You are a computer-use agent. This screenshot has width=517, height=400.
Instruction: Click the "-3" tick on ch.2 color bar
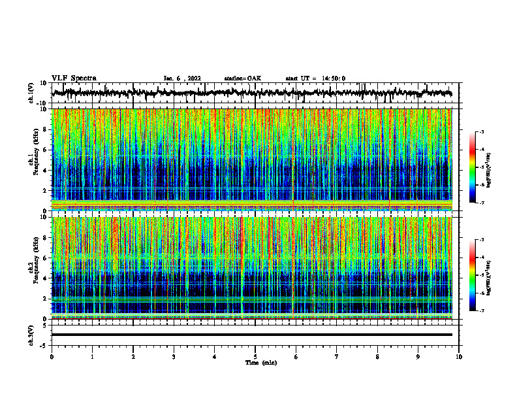pyautogui.click(x=481, y=240)
